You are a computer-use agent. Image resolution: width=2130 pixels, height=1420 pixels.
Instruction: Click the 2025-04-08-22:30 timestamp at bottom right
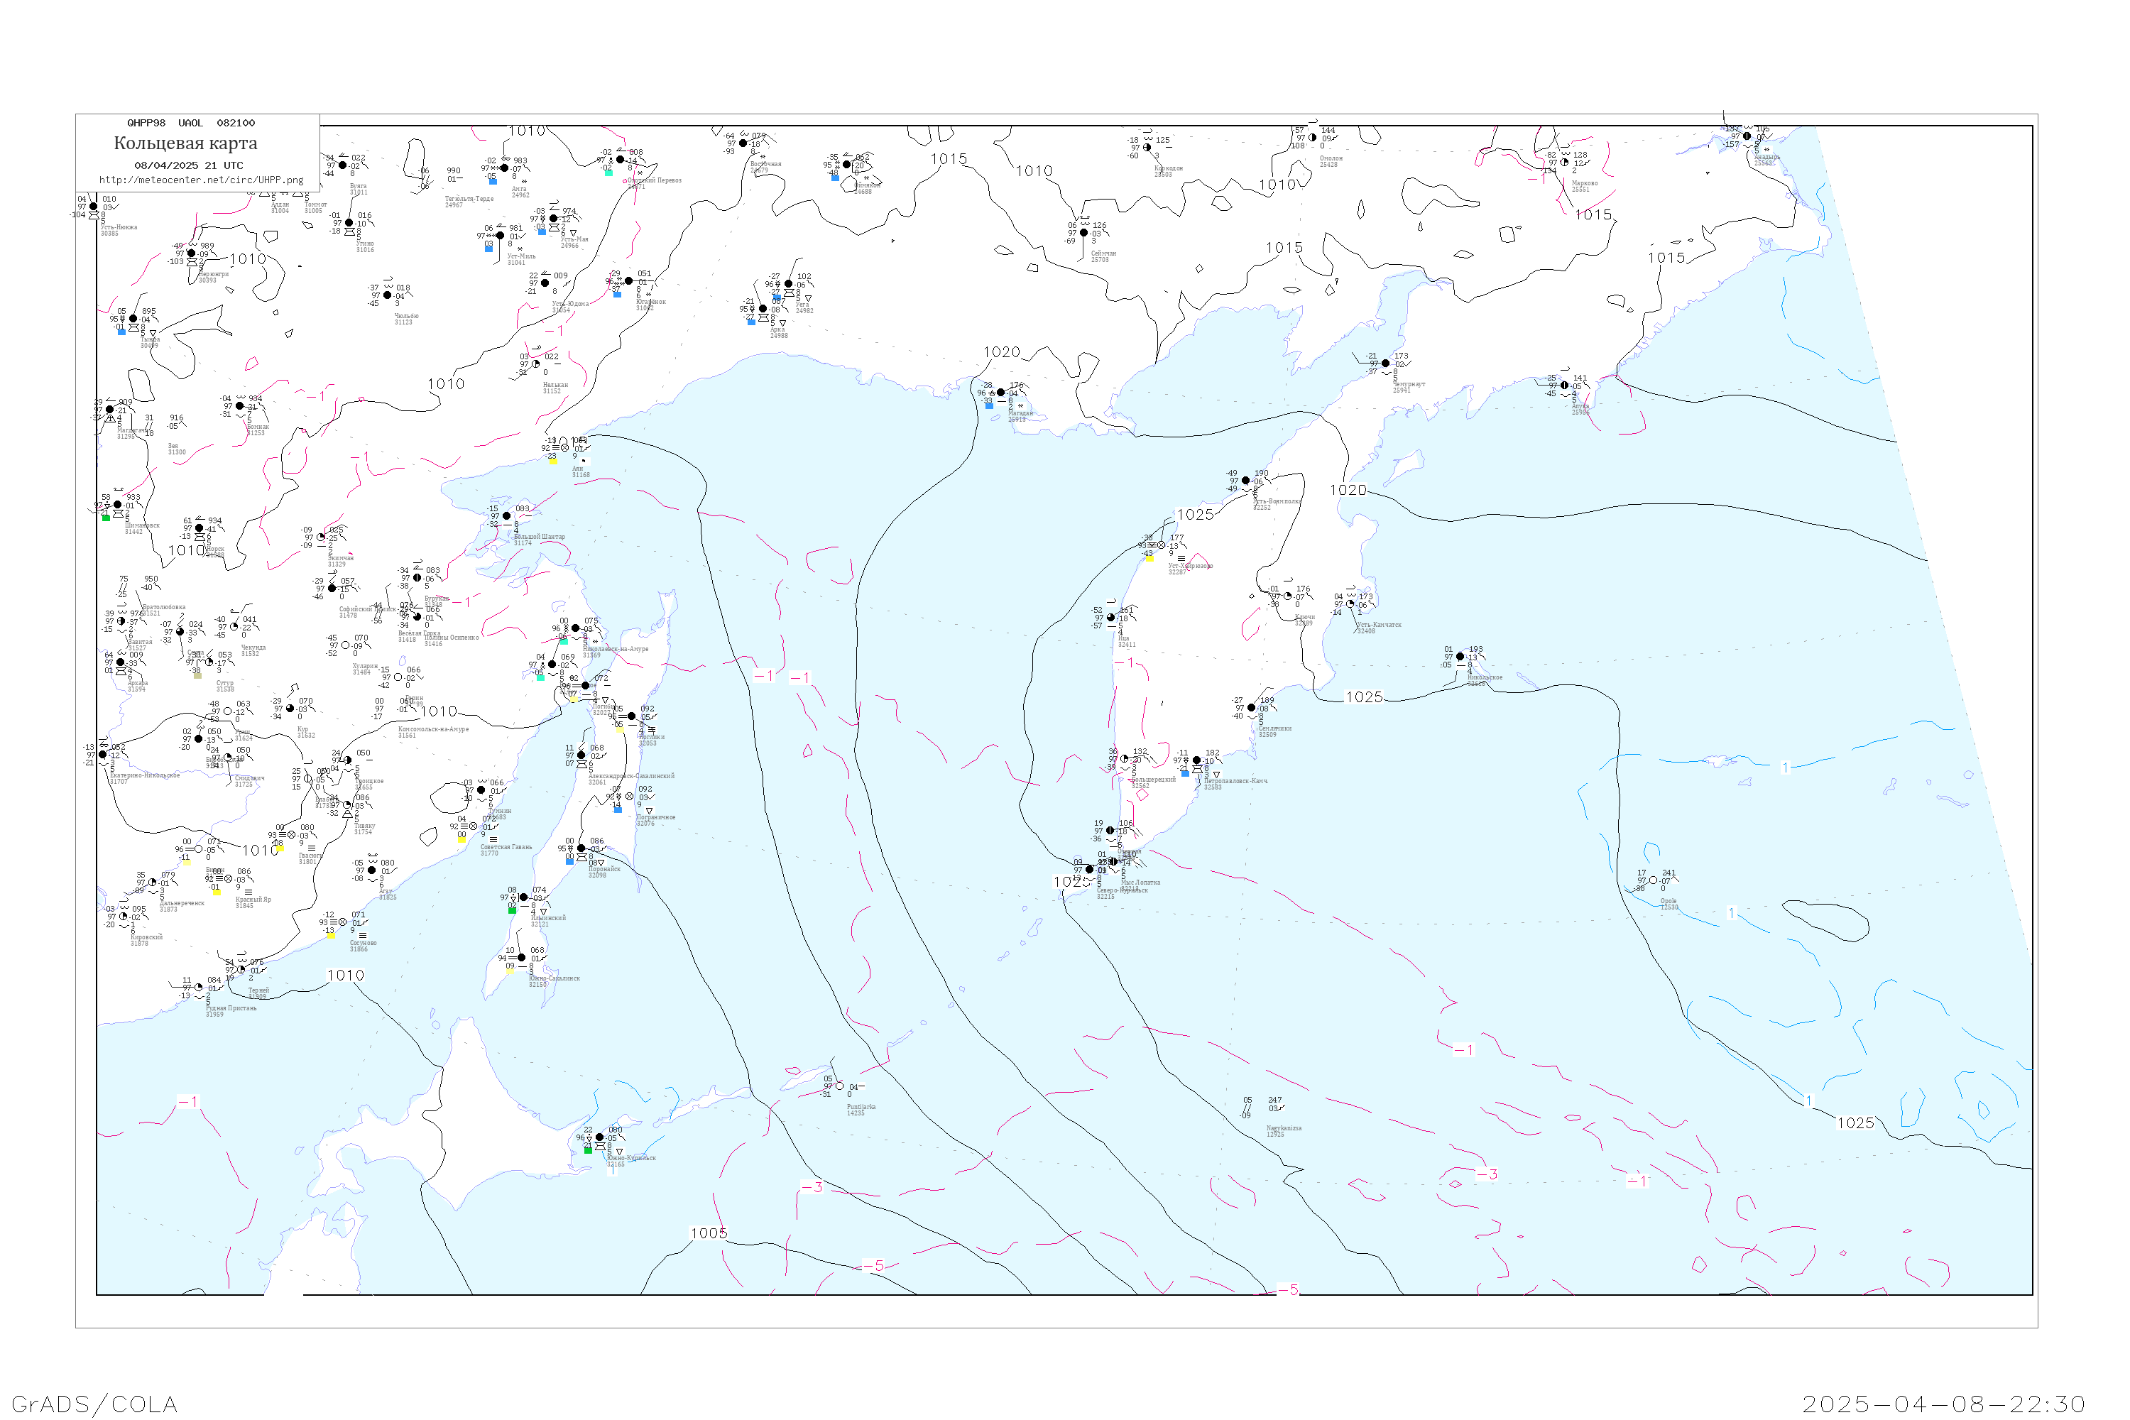click(1943, 1404)
